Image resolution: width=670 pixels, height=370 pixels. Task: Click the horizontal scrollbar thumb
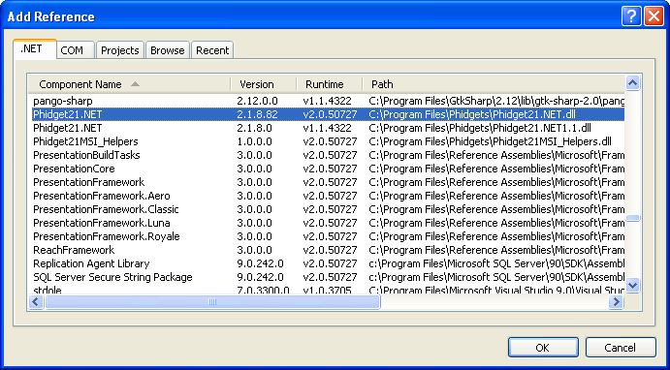point(212,302)
